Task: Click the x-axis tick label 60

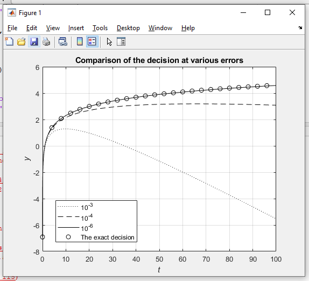Action: tap(182, 259)
